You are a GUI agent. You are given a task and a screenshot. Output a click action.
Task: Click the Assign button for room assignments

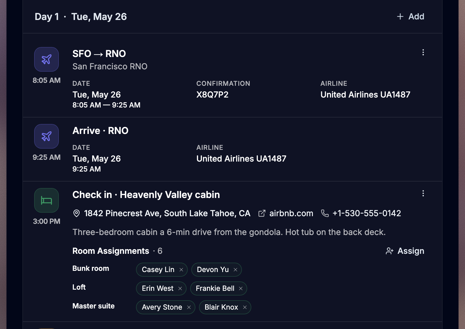coord(405,251)
